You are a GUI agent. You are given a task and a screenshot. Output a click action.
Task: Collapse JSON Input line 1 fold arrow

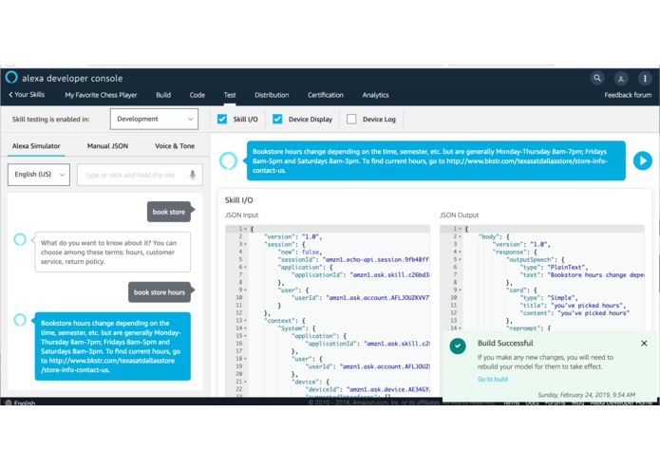[x=246, y=229]
